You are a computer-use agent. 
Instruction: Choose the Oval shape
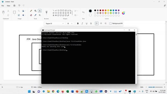[x=58, y=10]
